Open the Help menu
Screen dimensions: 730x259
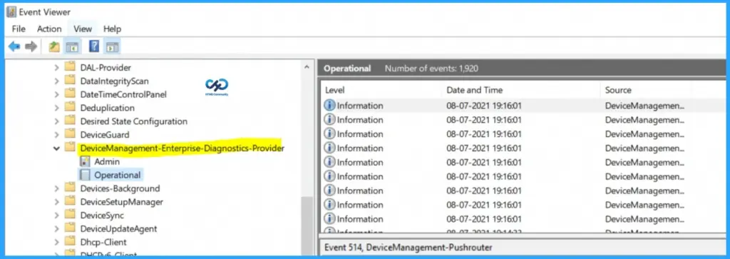pyautogui.click(x=112, y=29)
